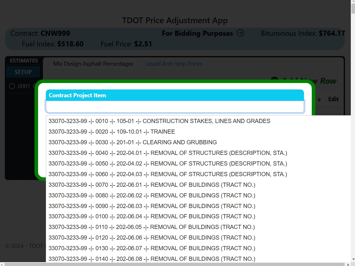Click the ESTIMATES sidebar header
355x266 pixels.
point(24,61)
